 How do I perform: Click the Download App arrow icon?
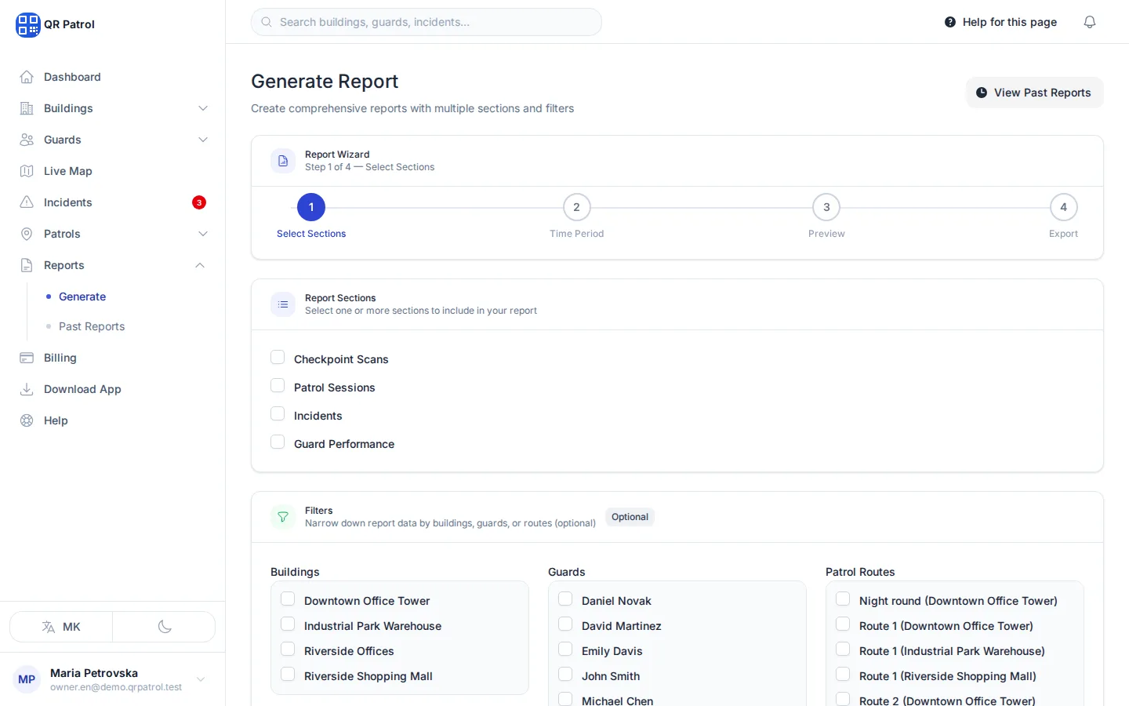click(27, 389)
